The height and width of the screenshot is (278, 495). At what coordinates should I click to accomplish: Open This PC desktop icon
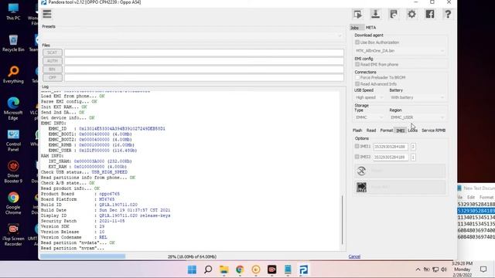(13, 12)
